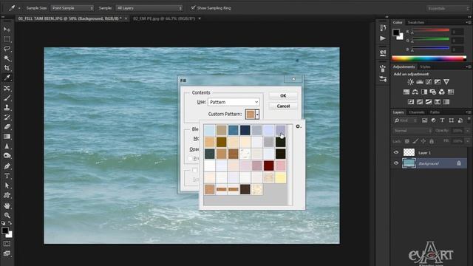Select the History Brush tool
Image resolution: width=473 pixels, height=266 pixels.
pos(7,117)
